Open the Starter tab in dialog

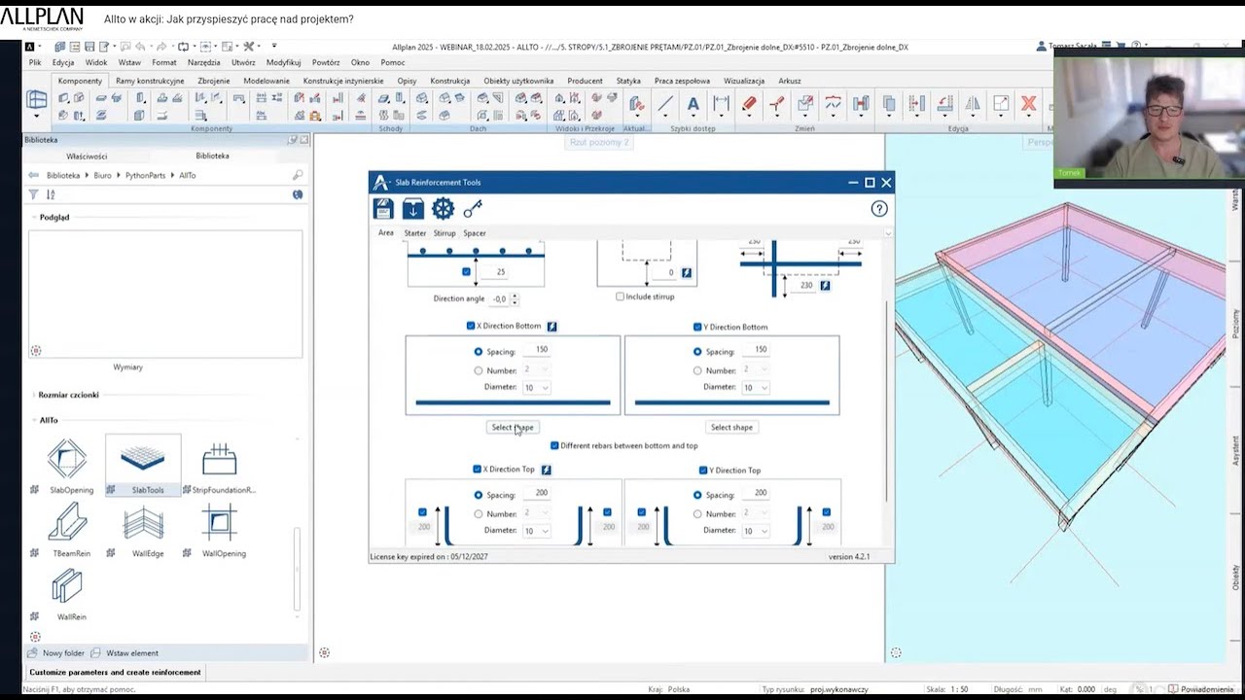(415, 233)
